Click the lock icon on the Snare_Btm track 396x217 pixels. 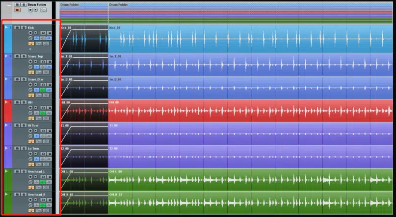(38, 95)
